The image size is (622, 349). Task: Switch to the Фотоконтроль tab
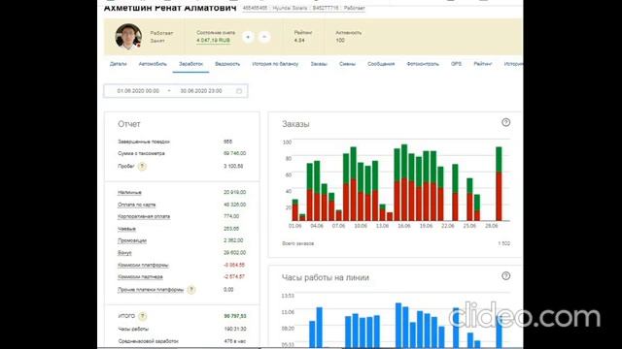423,64
